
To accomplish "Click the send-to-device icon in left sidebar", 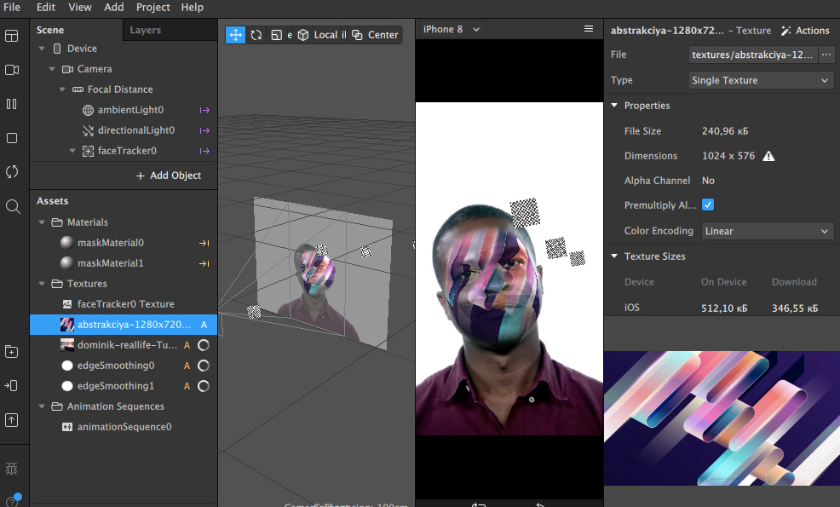I will [x=12, y=386].
